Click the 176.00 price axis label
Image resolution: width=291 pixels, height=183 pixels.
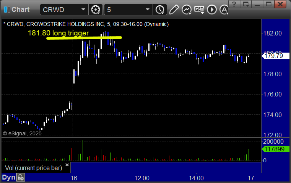(x=273, y=95)
